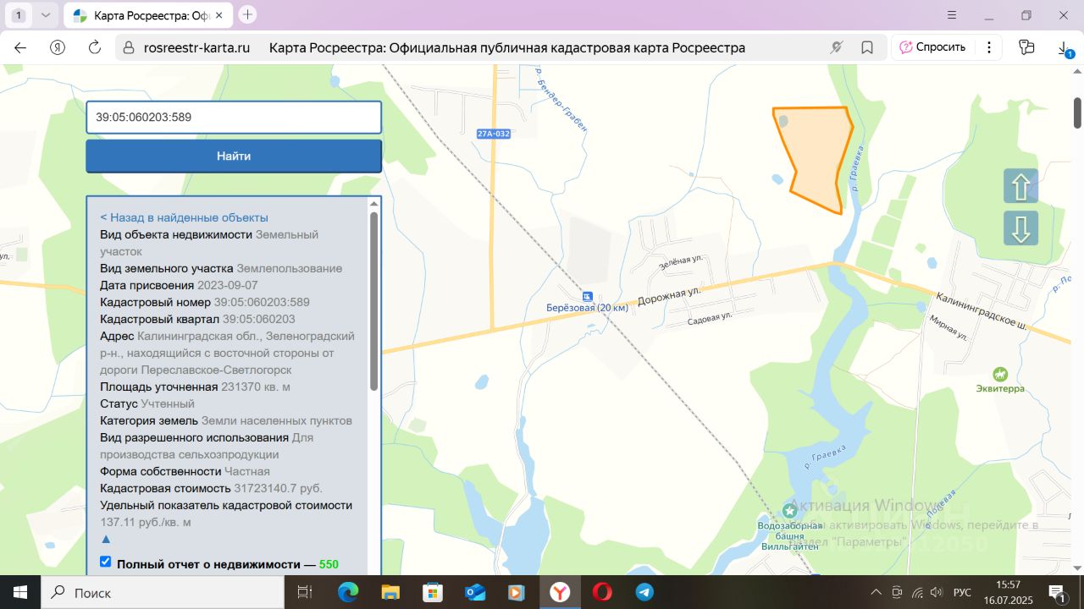This screenshot has width=1084, height=609.
Task: Open the browser three-dot options menu
Action: pyautogui.click(x=989, y=47)
